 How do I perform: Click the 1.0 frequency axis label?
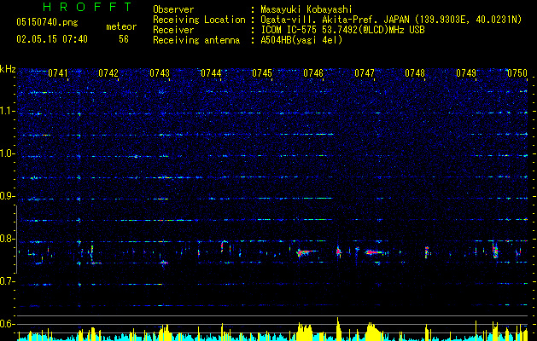coord(8,153)
